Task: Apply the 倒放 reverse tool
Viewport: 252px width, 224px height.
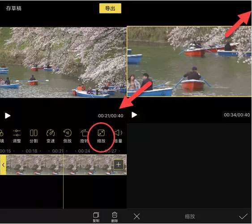Action: tap(67, 136)
